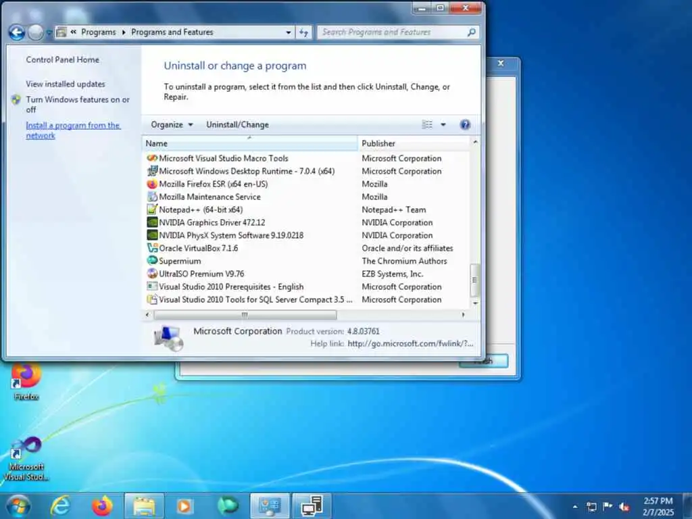692x519 pixels.
Task: Select Microsoft Windows Desktop Runtime icon
Action: click(x=152, y=171)
